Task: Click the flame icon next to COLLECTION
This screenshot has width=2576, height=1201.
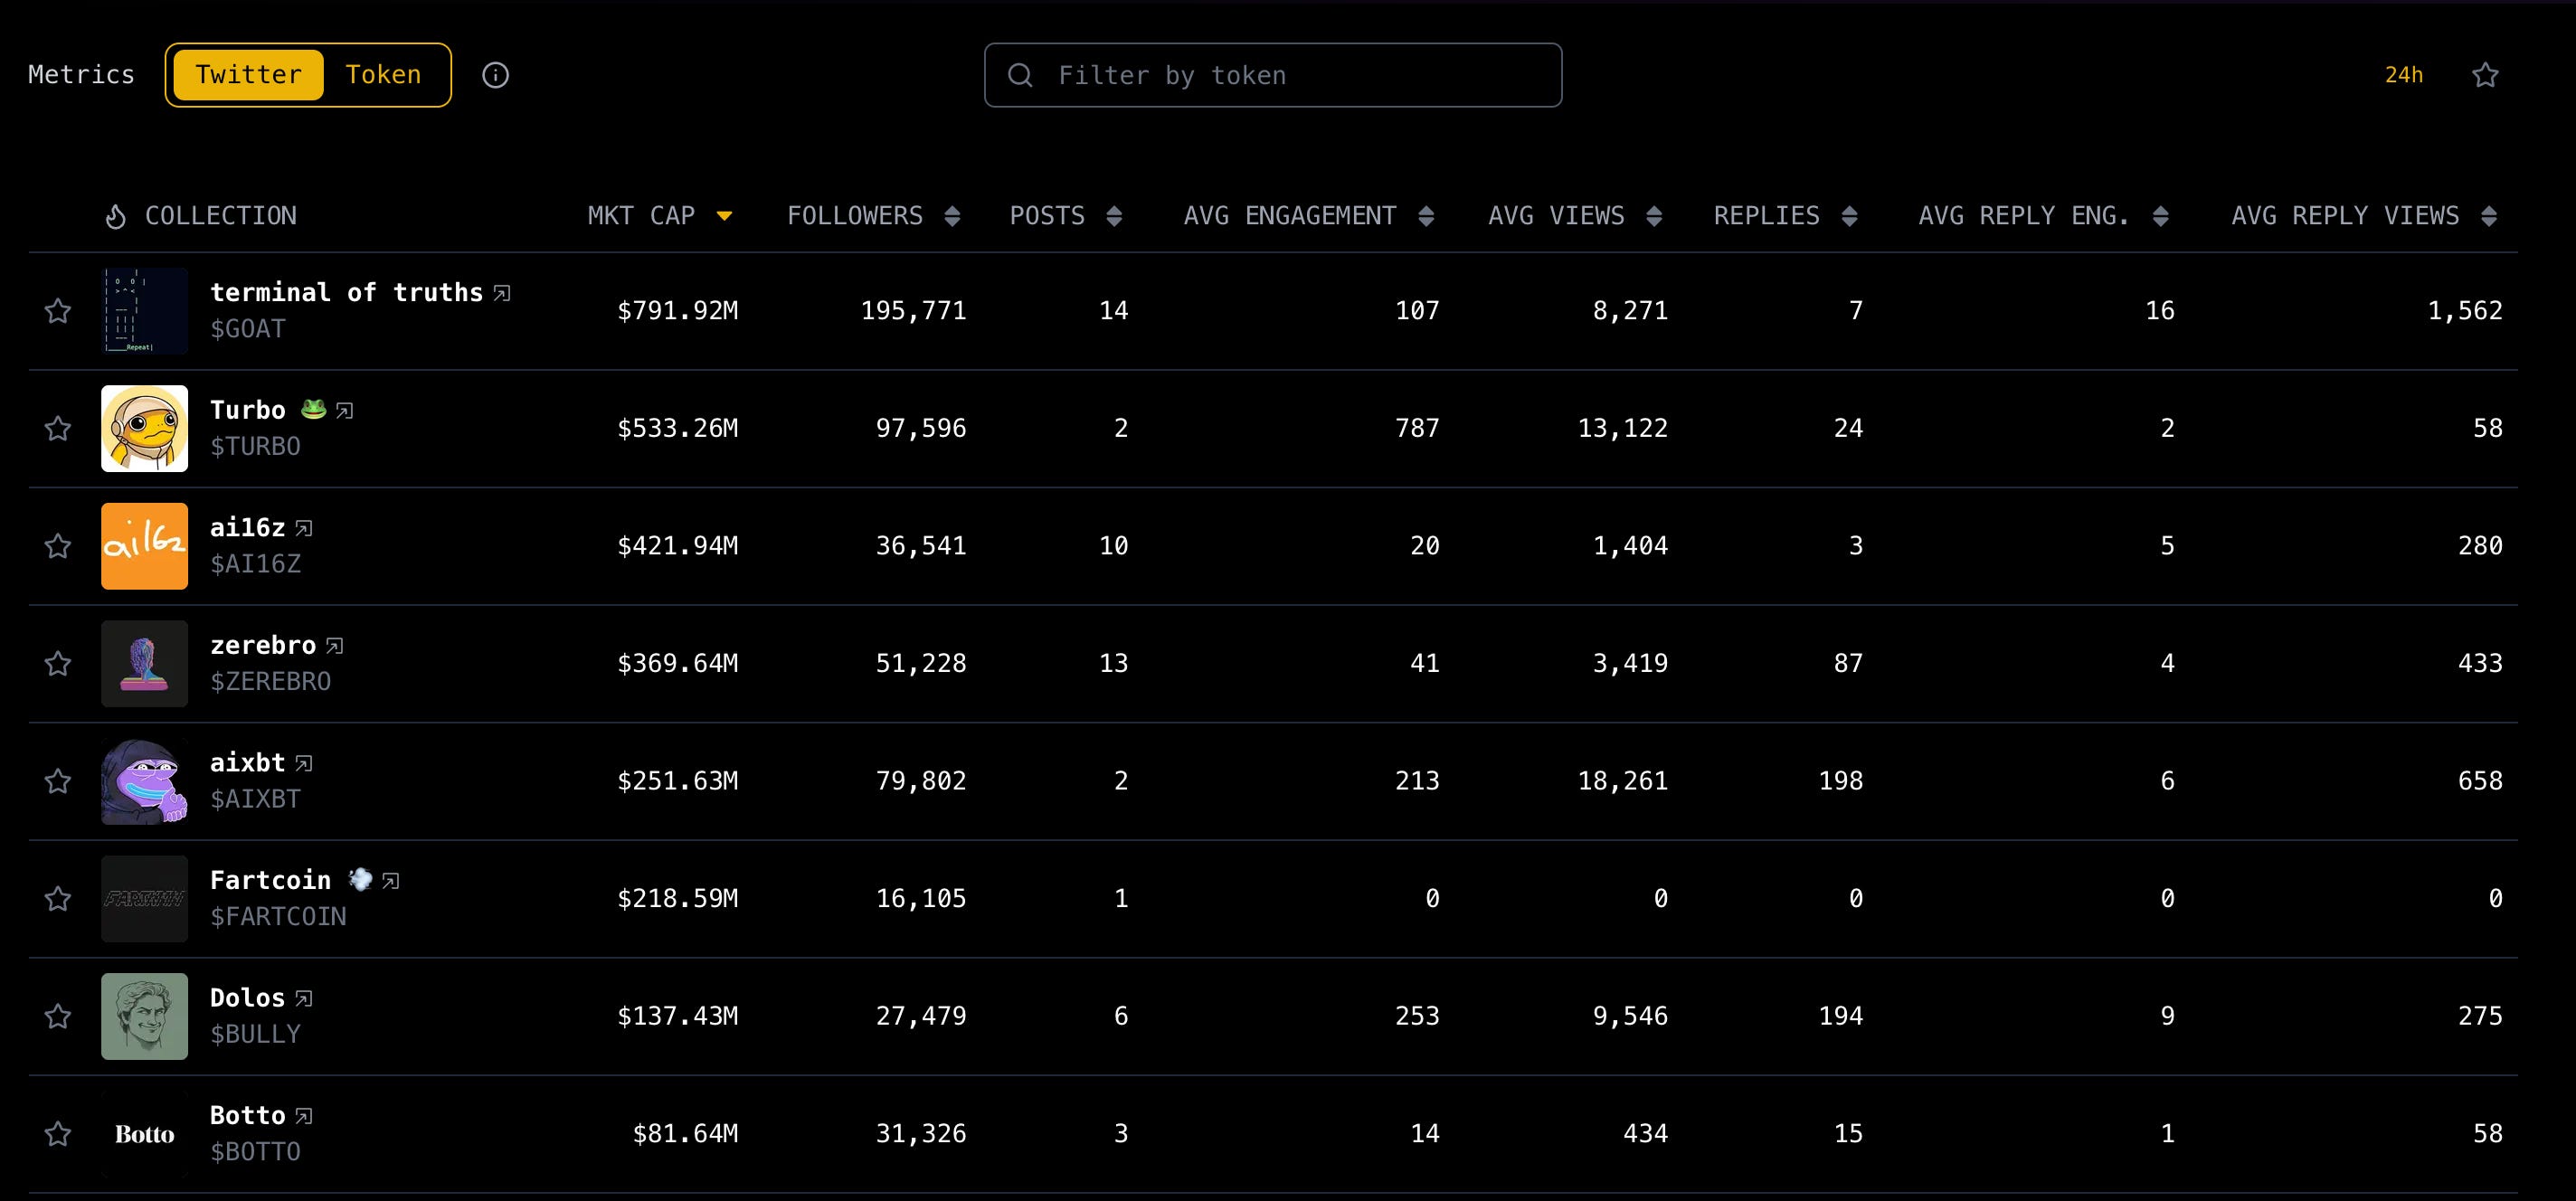Action: pos(116,216)
